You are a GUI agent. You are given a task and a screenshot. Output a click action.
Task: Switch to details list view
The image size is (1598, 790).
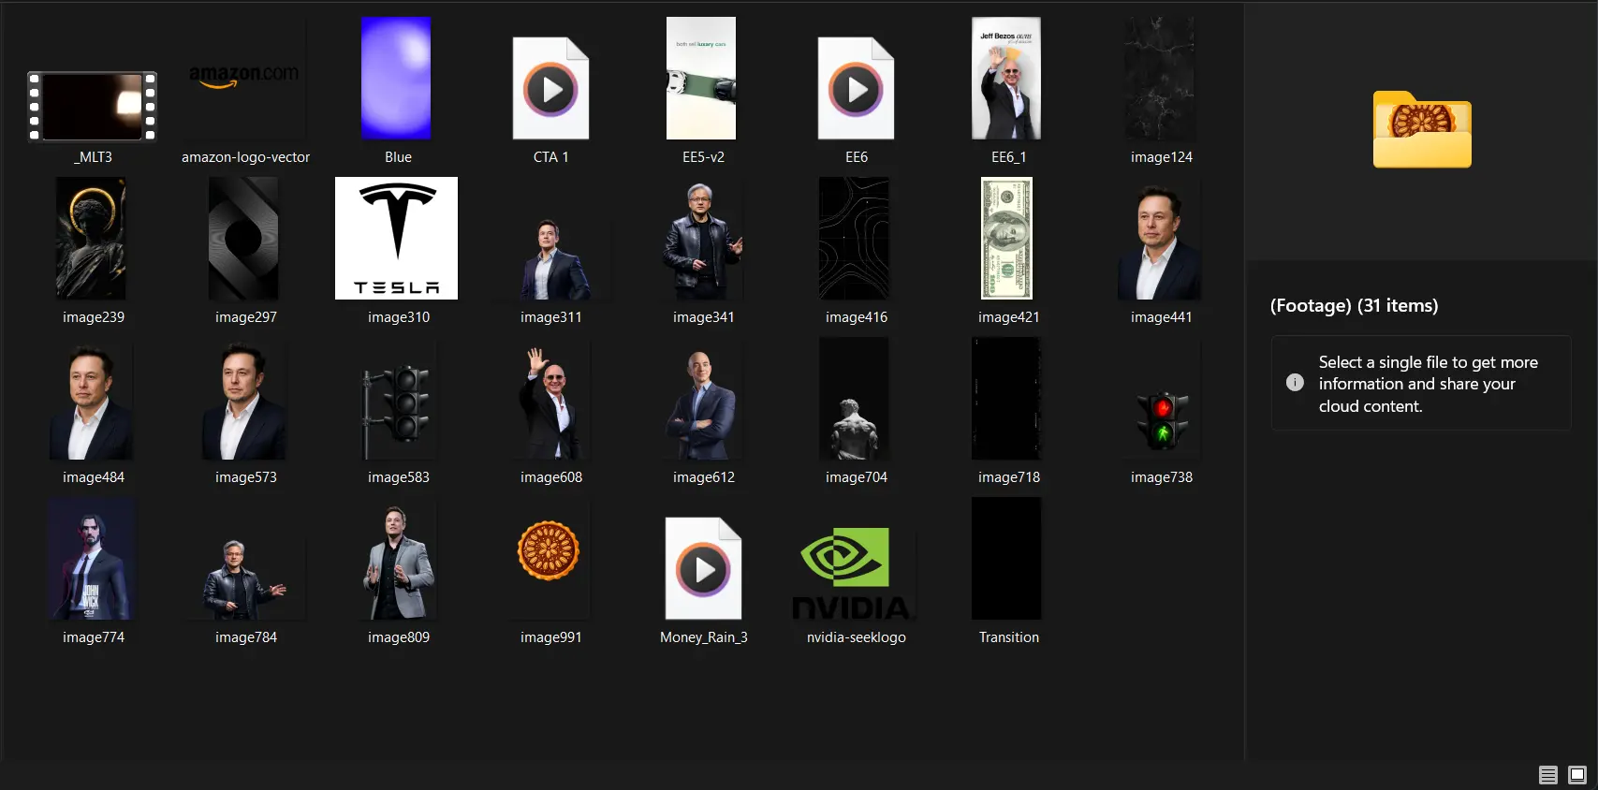1547,775
